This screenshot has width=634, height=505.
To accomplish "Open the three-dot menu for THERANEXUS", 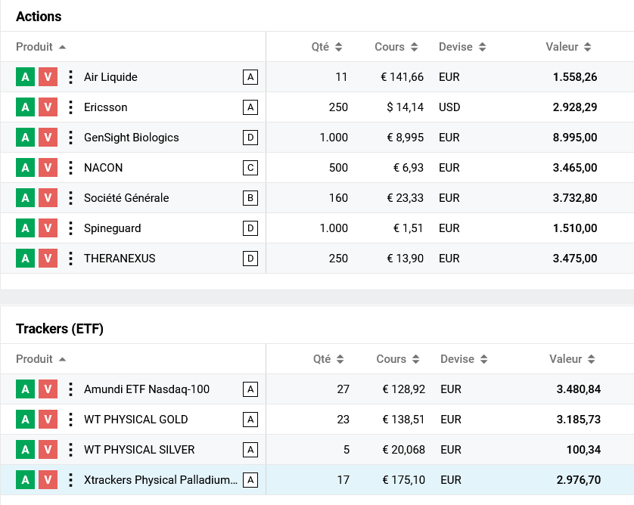I will pos(70,259).
